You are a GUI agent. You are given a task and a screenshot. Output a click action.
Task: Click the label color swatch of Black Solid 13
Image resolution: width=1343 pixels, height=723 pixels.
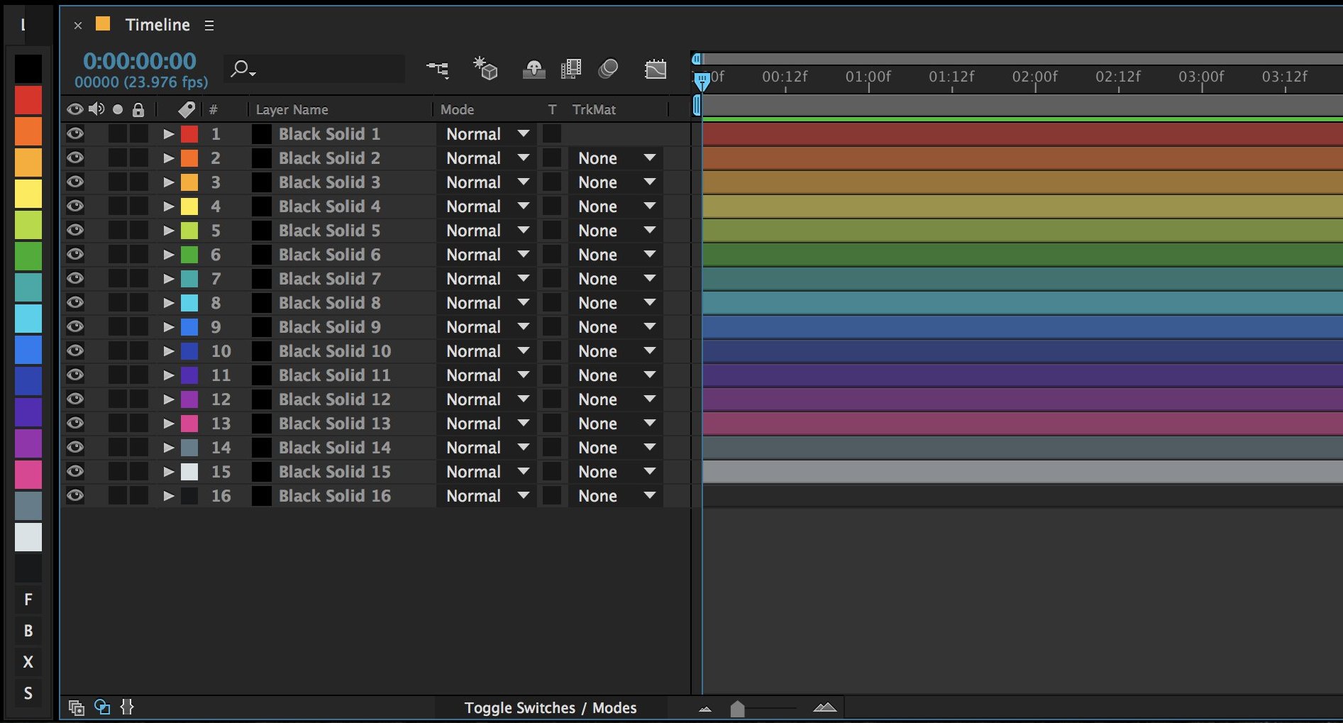[189, 423]
